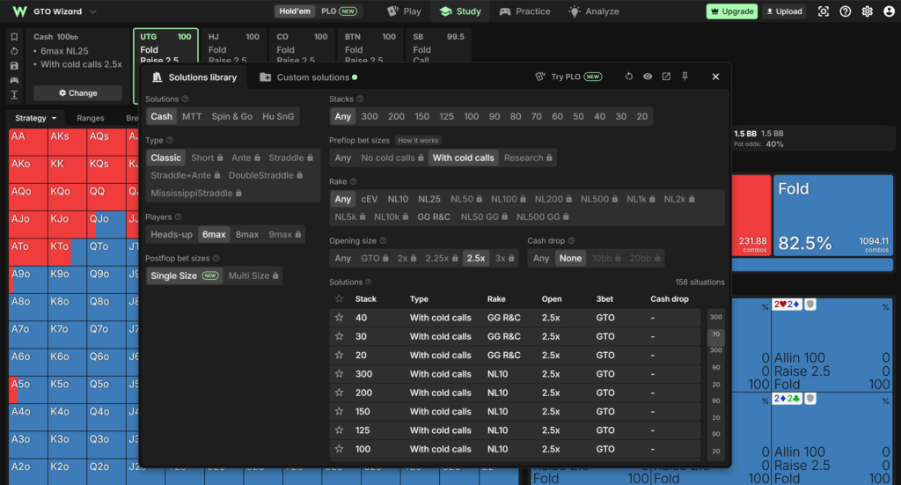Click the reset arrow icon in solutions dialog
Viewport: 901px width, 485px height.
(x=629, y=77)
